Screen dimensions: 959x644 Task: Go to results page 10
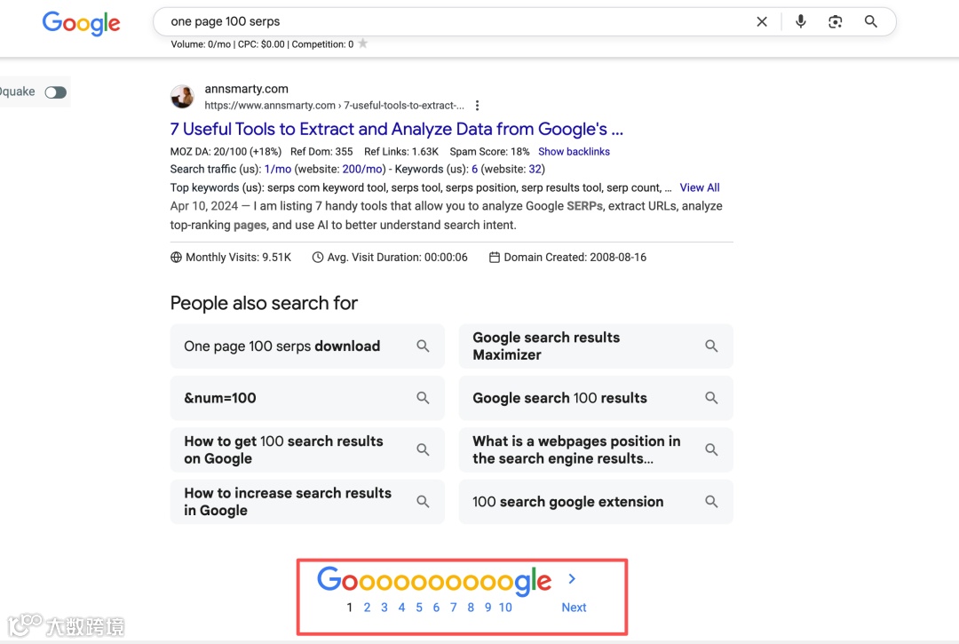pyautogui.click(x=505, y=608)
